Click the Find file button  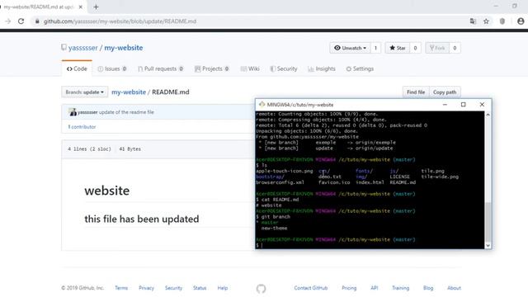(x=416, y=92)
